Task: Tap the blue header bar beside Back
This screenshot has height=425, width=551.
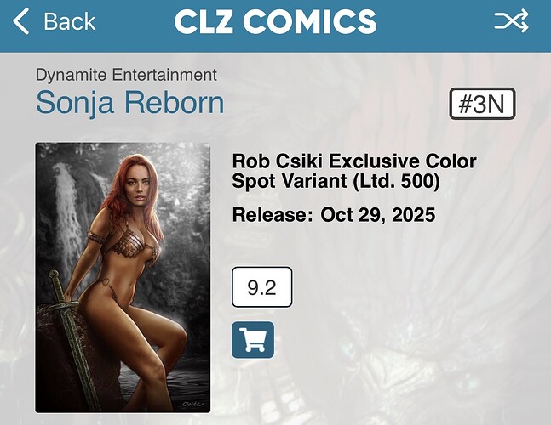Action: (x=134, y=22)
